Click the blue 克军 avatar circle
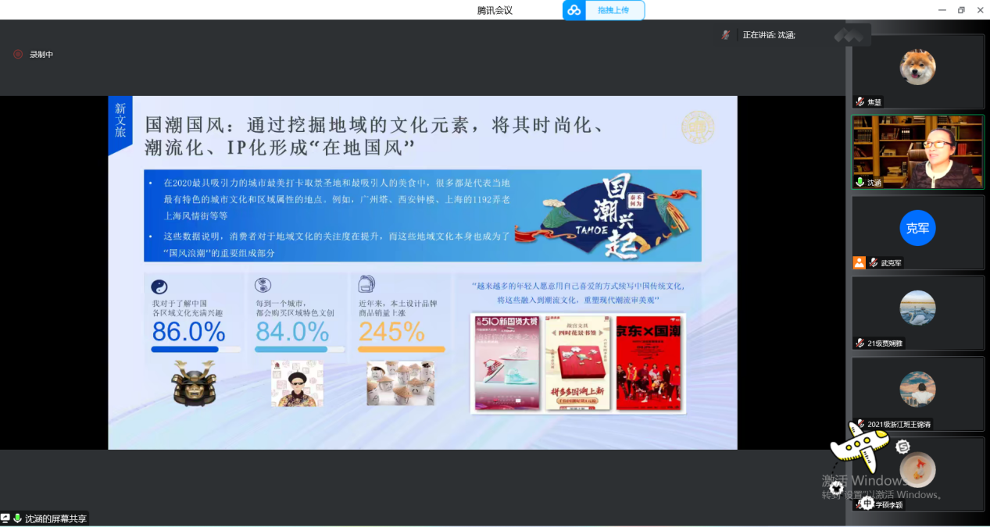 [917, 228]
